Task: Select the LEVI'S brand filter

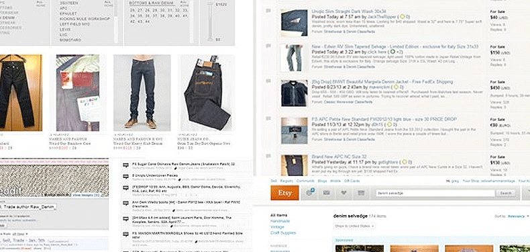Action: [65, 30]
